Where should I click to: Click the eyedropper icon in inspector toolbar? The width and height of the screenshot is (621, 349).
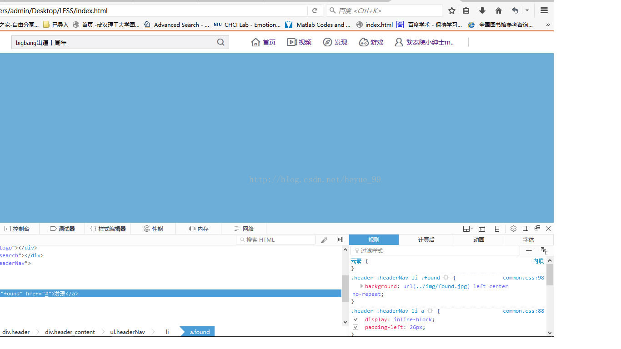tap(324, 240)
